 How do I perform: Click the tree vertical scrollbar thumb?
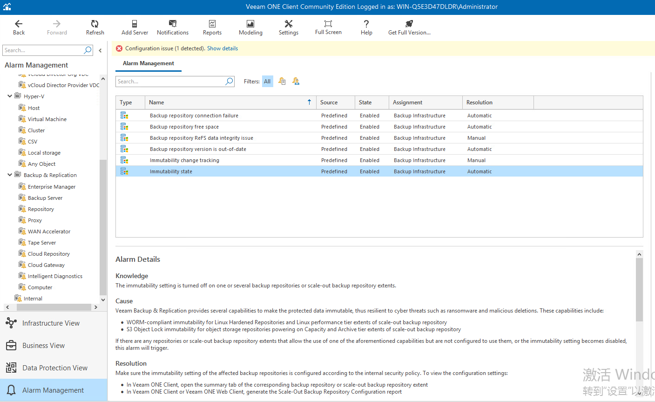[103, 227]
